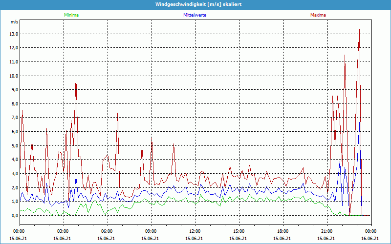Viewport: 391px width, 244px height.
Task: Click the '7,0' y-axis value
Action: (x=15, y=118)
